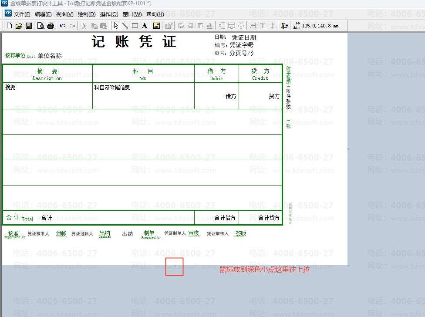Select the rectangle drawing tool

point(135,26)
